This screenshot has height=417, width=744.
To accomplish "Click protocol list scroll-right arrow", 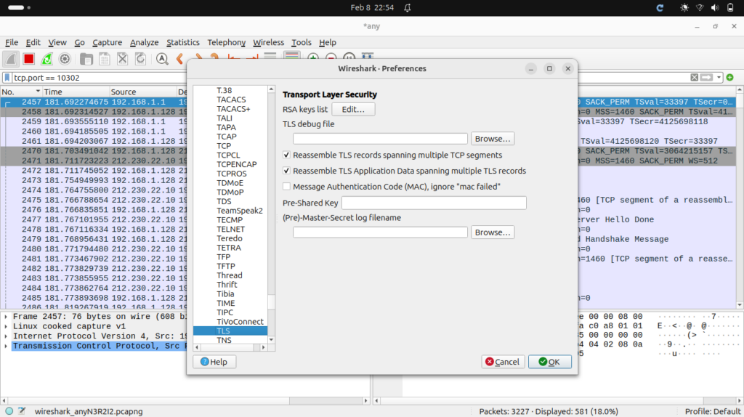I will 263,348.
